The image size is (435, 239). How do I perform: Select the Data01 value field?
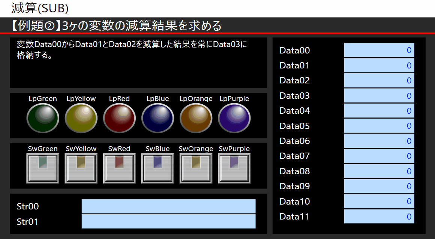(x=379, y=65)
